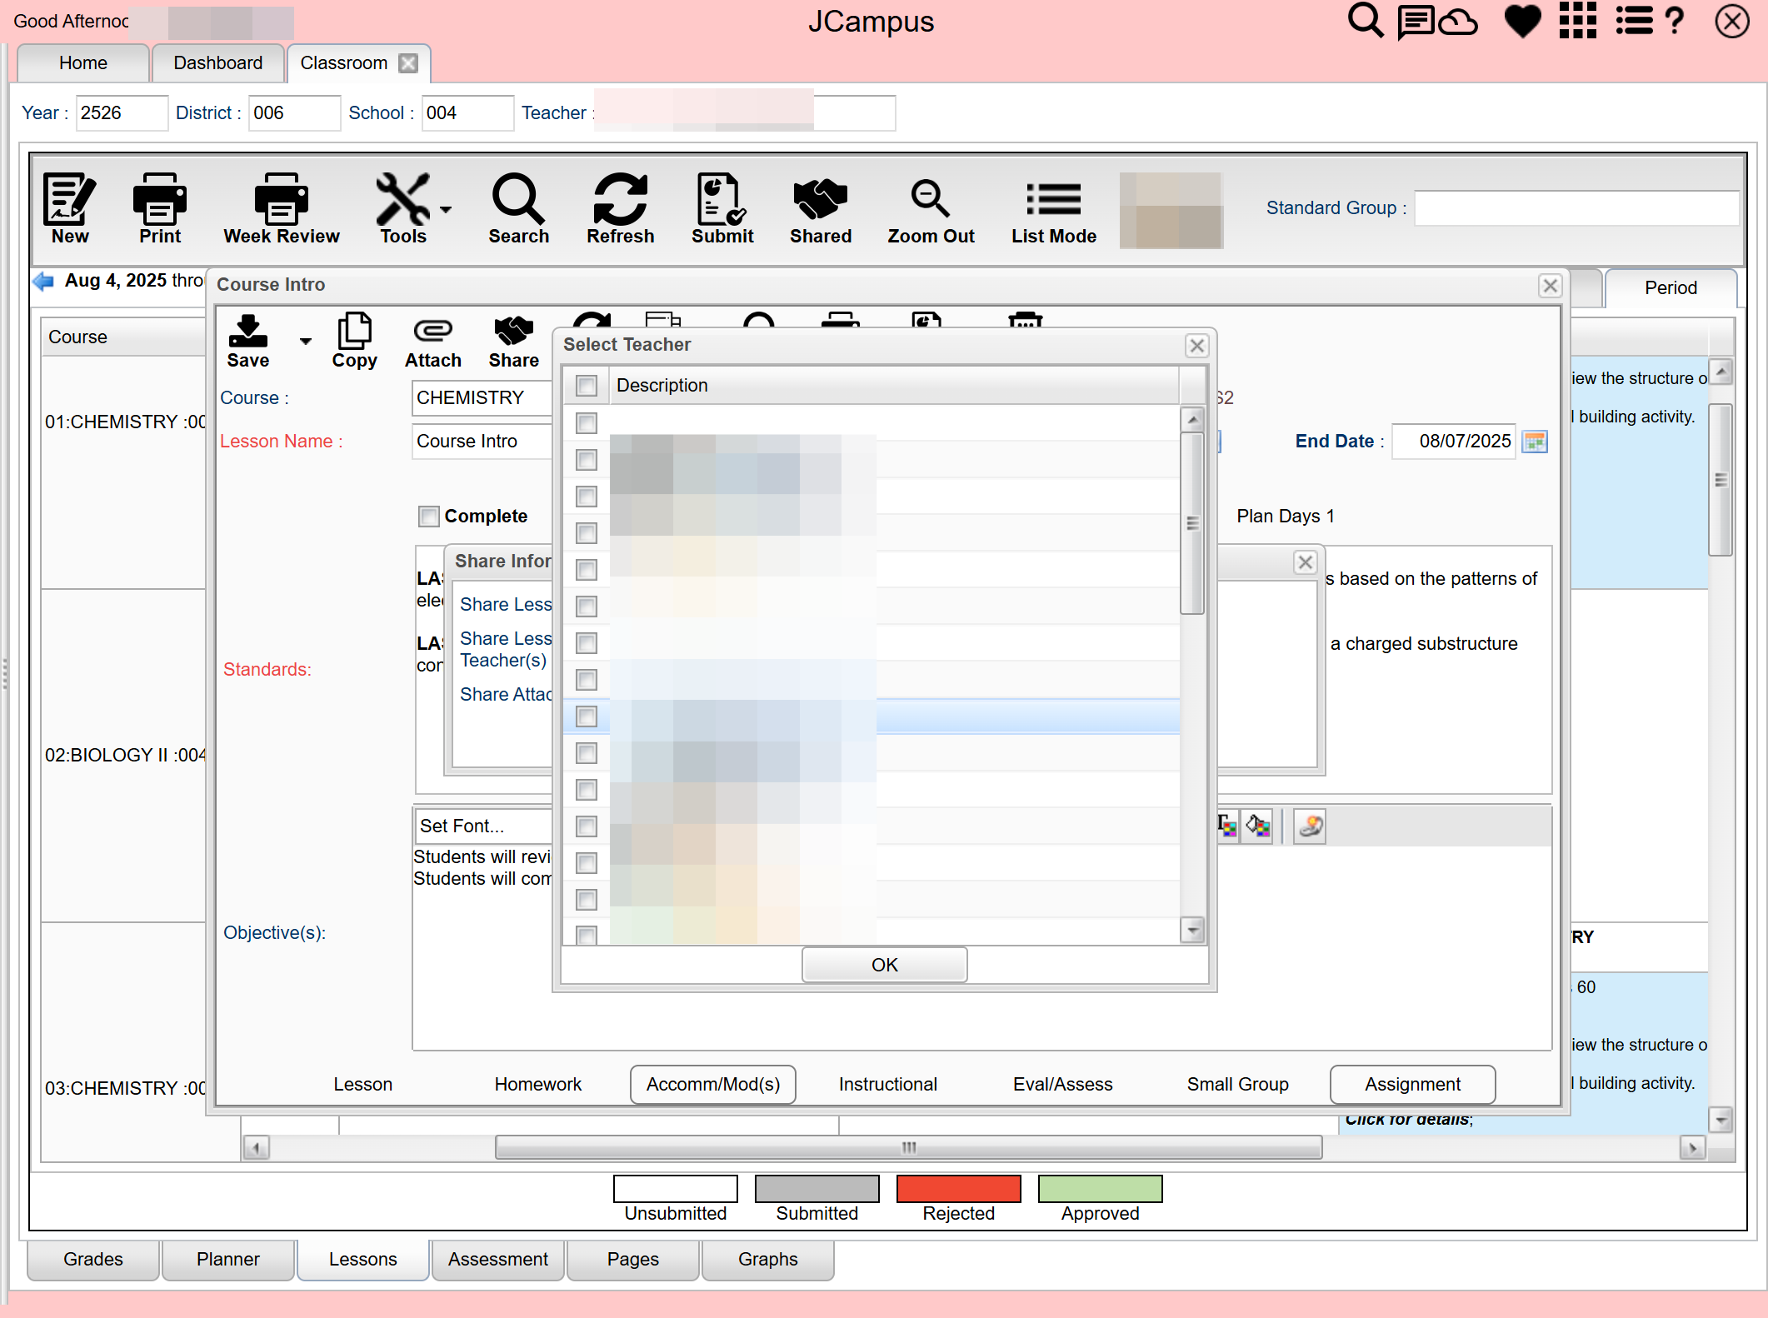Open Week Review printer icon
Viewport: 1768px width, 1318px height.
(x=282, y=208)
